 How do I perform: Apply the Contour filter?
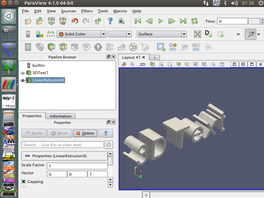click(x=40, y=47)
